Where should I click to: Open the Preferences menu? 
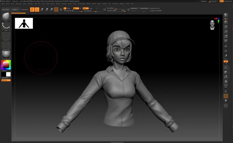coord(82,3)
